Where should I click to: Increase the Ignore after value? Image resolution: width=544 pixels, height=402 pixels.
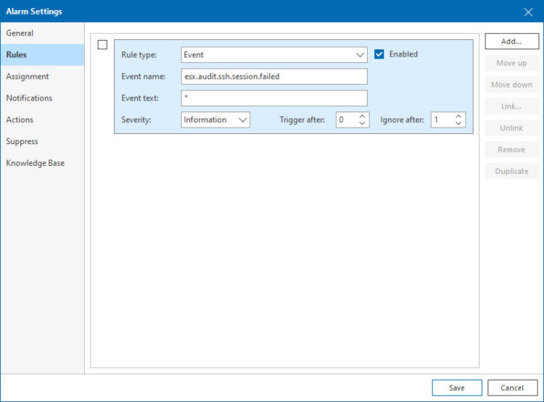point(458,116)
